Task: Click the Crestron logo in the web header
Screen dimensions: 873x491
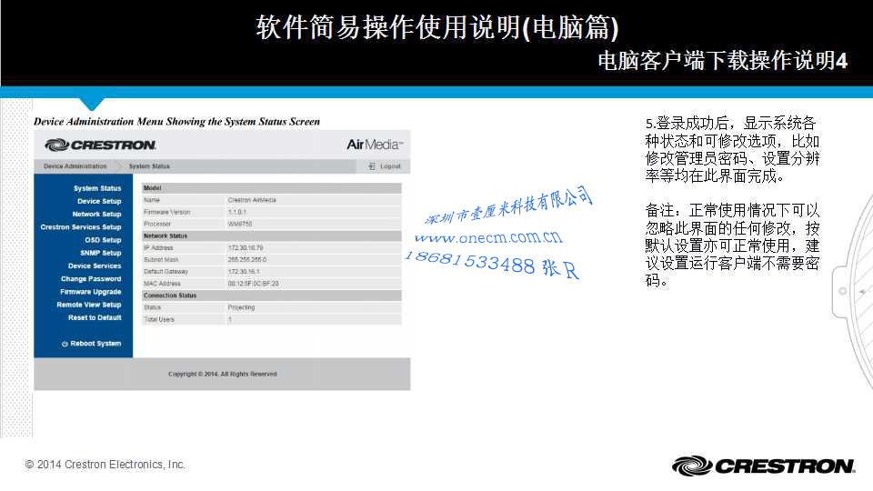Action: tap(101, 145)
